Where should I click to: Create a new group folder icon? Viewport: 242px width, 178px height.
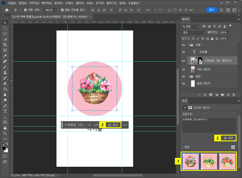(x=222, y=95)
